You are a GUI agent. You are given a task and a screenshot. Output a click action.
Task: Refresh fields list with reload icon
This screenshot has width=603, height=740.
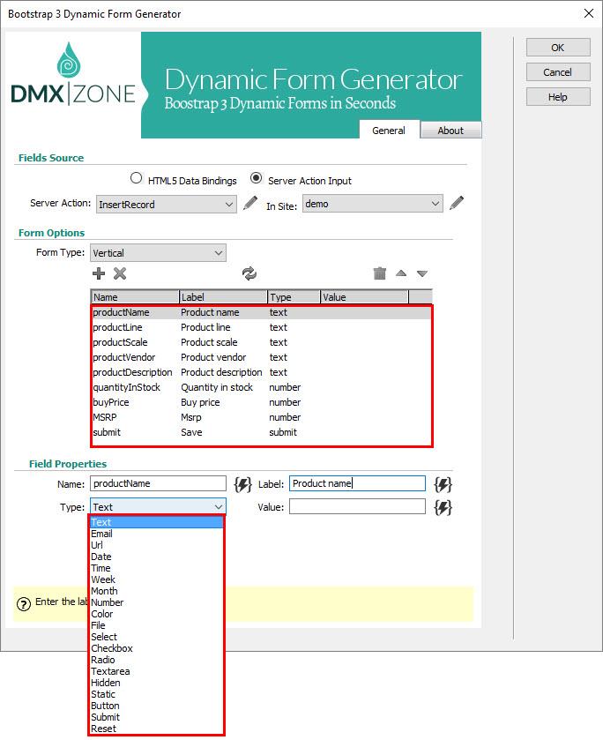249,273
